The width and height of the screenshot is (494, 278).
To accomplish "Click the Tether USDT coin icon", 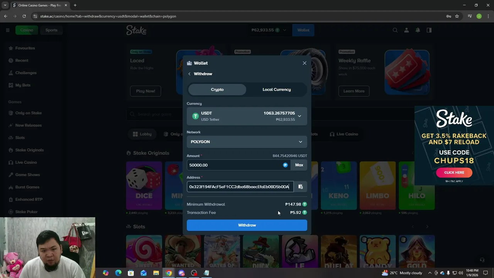I will pyautogui.click(x=195, y=116).
